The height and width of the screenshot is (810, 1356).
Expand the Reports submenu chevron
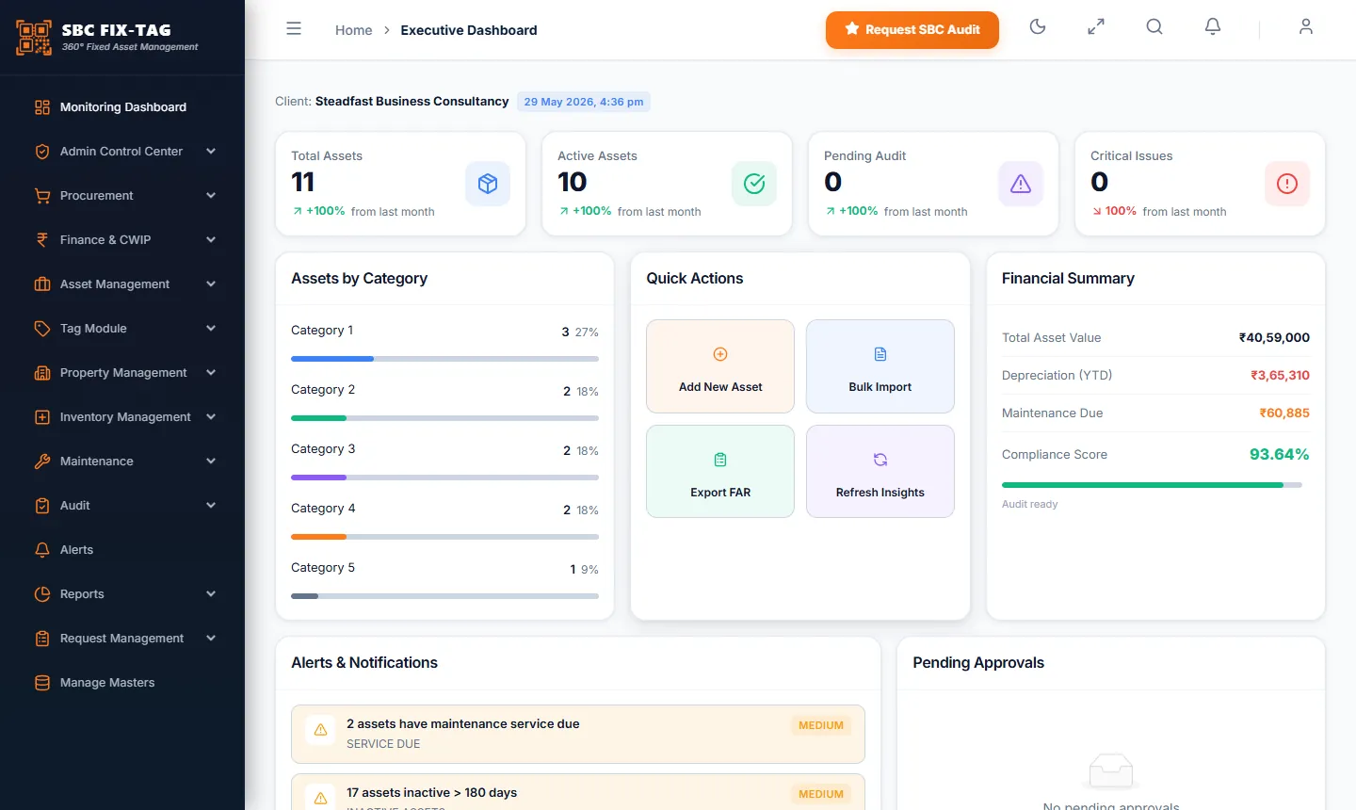(211, 594)
